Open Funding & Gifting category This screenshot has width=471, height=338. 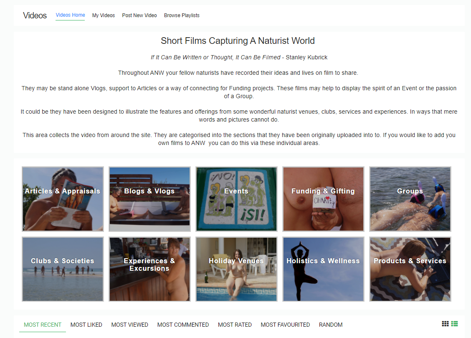[x=323, y=199]
